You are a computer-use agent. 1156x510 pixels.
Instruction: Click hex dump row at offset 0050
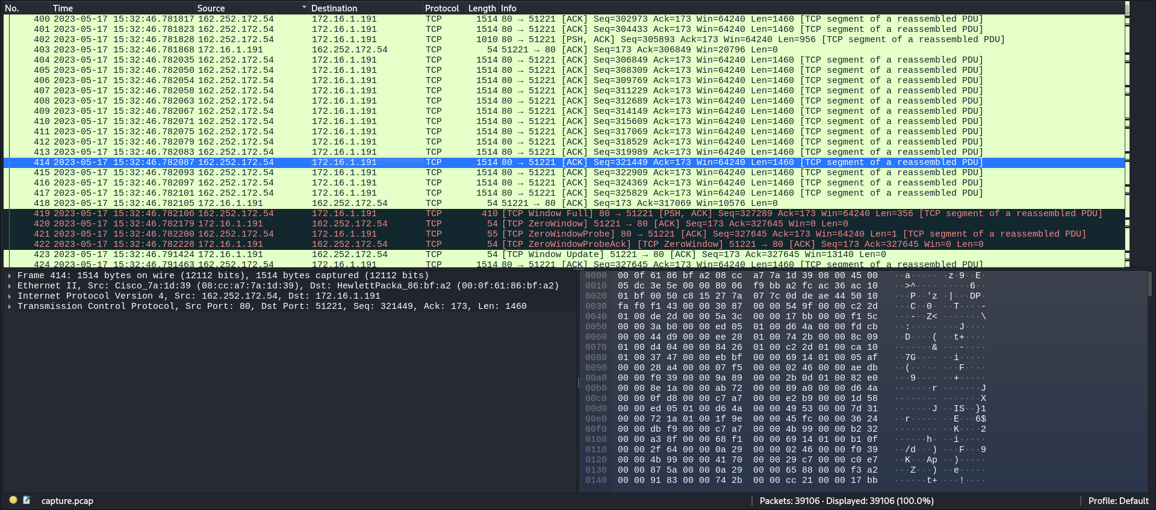pyautogui.click(x=785, y=327)
